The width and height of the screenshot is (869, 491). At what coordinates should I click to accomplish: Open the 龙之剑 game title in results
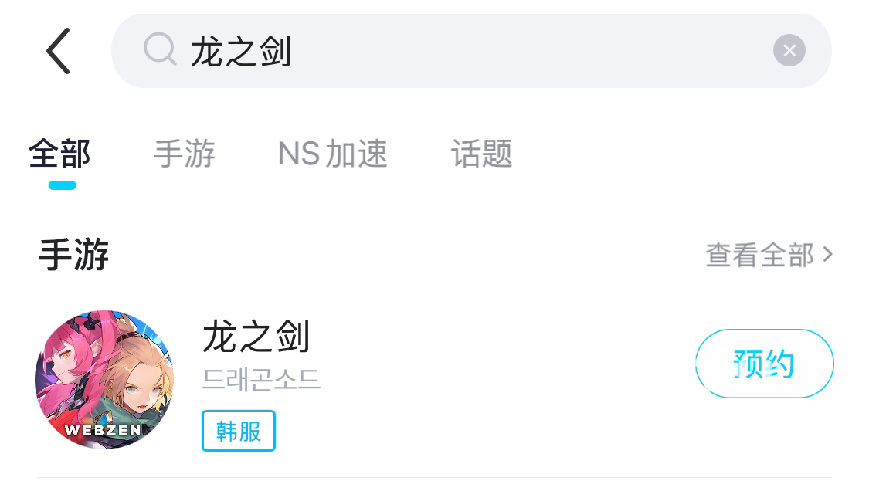(256, 336)
